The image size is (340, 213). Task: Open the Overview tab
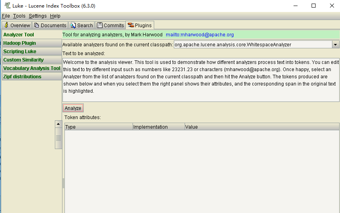[17, 25]
